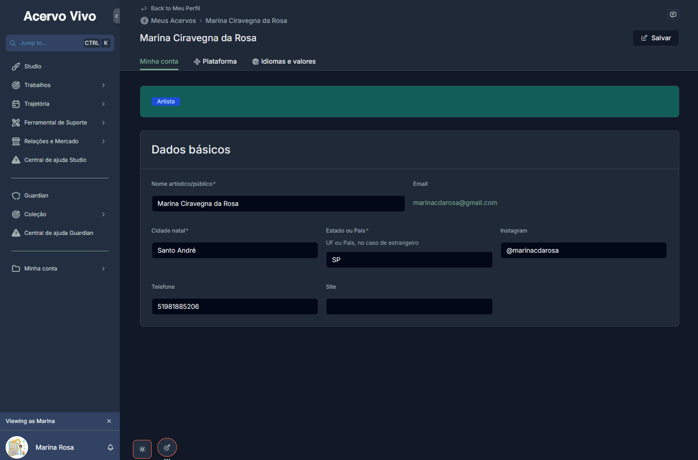Click the empty Site input field

tap(409, 307)
